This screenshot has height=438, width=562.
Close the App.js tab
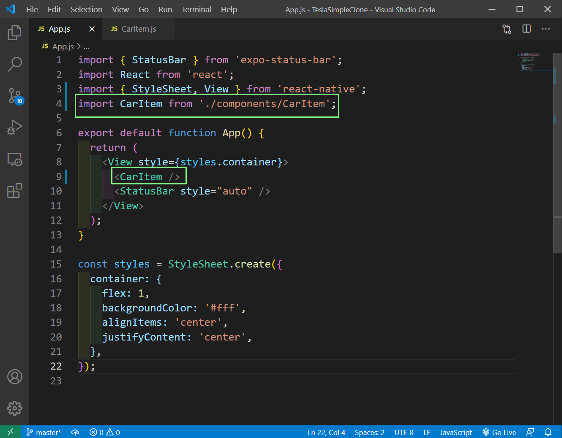92,29
